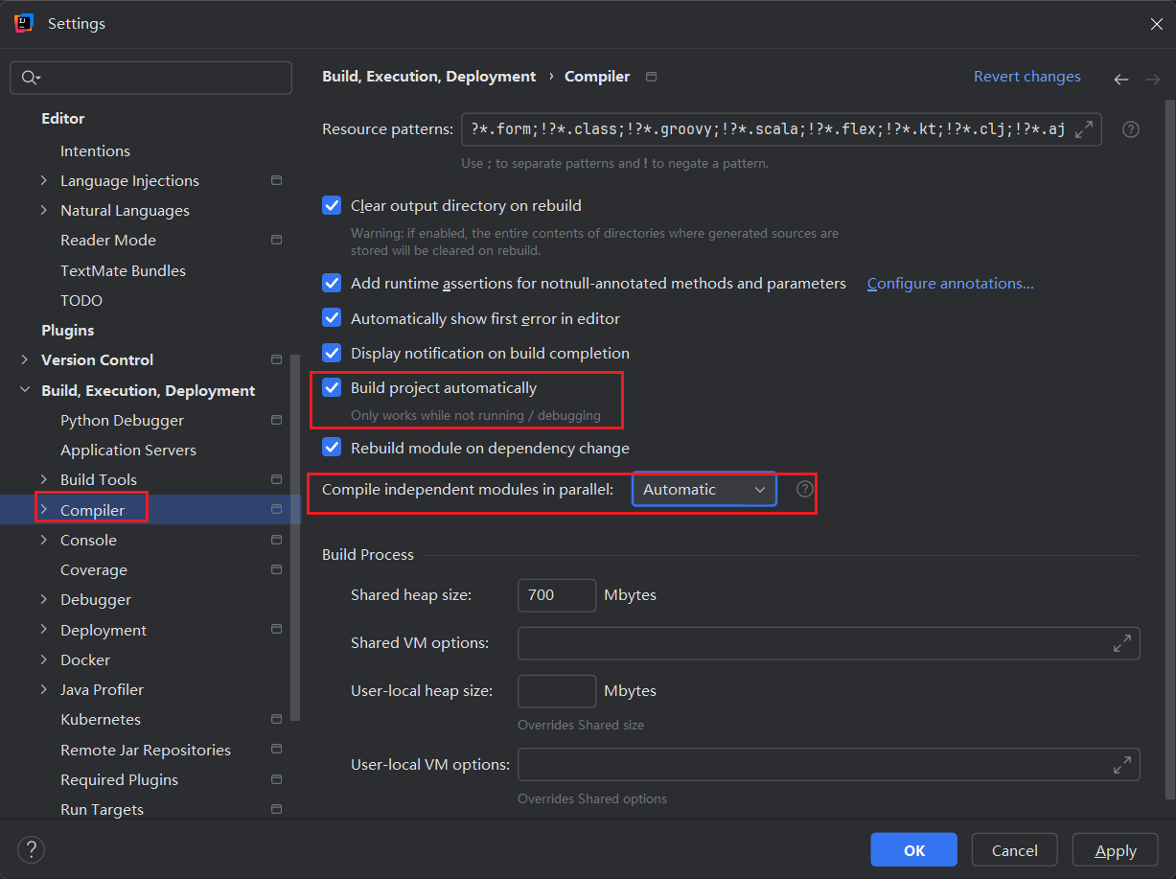This screenshot has height=879, width=1176.
Task: Click the User-local heap size field
Action: pyautogui.click(x=557, y=691)
